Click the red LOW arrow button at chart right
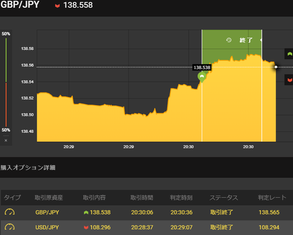 tap(289, 80)
